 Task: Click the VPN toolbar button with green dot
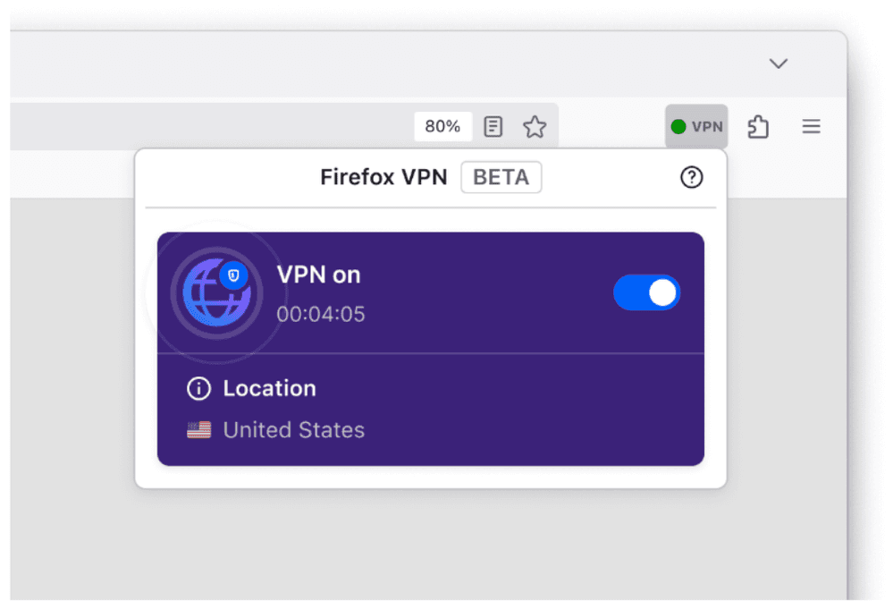(x=696, y=126)
